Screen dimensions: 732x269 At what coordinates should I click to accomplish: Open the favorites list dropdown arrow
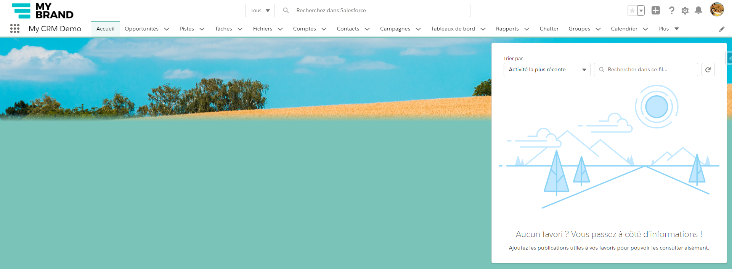641,11
